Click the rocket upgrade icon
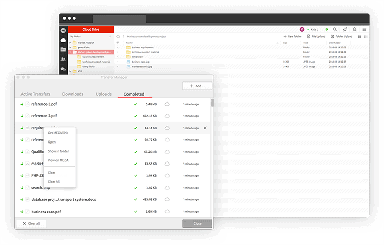 [x=345, y=29]
